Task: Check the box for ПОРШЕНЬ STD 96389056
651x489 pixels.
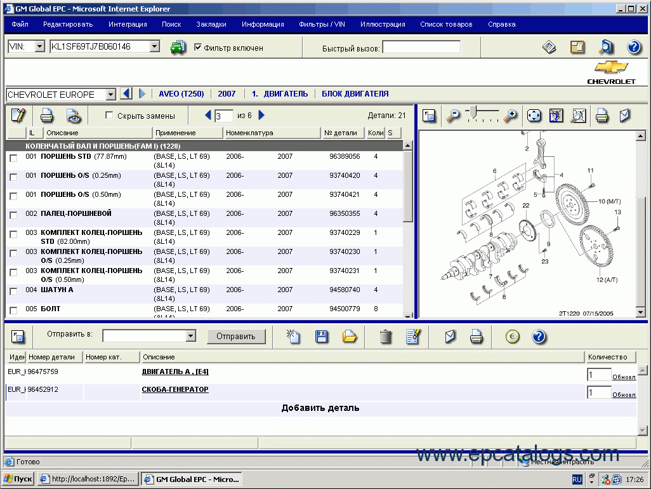Action: 14,158
